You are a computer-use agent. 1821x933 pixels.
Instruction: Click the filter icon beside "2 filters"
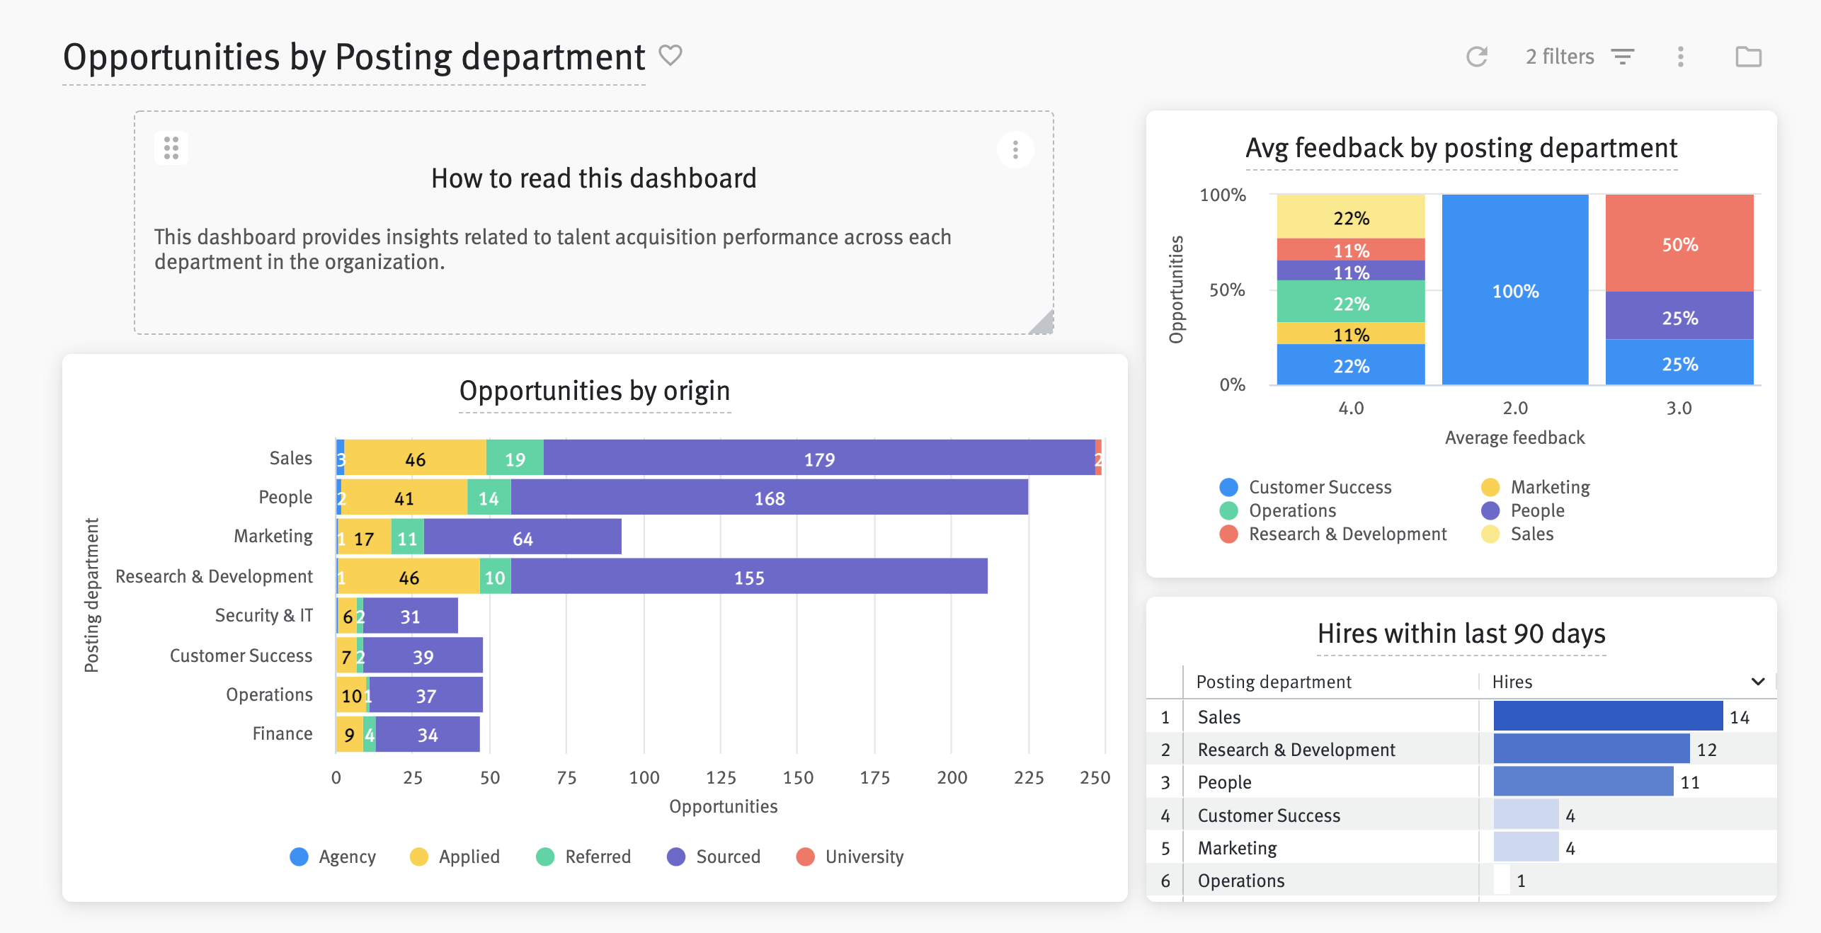click(1623, 57)
